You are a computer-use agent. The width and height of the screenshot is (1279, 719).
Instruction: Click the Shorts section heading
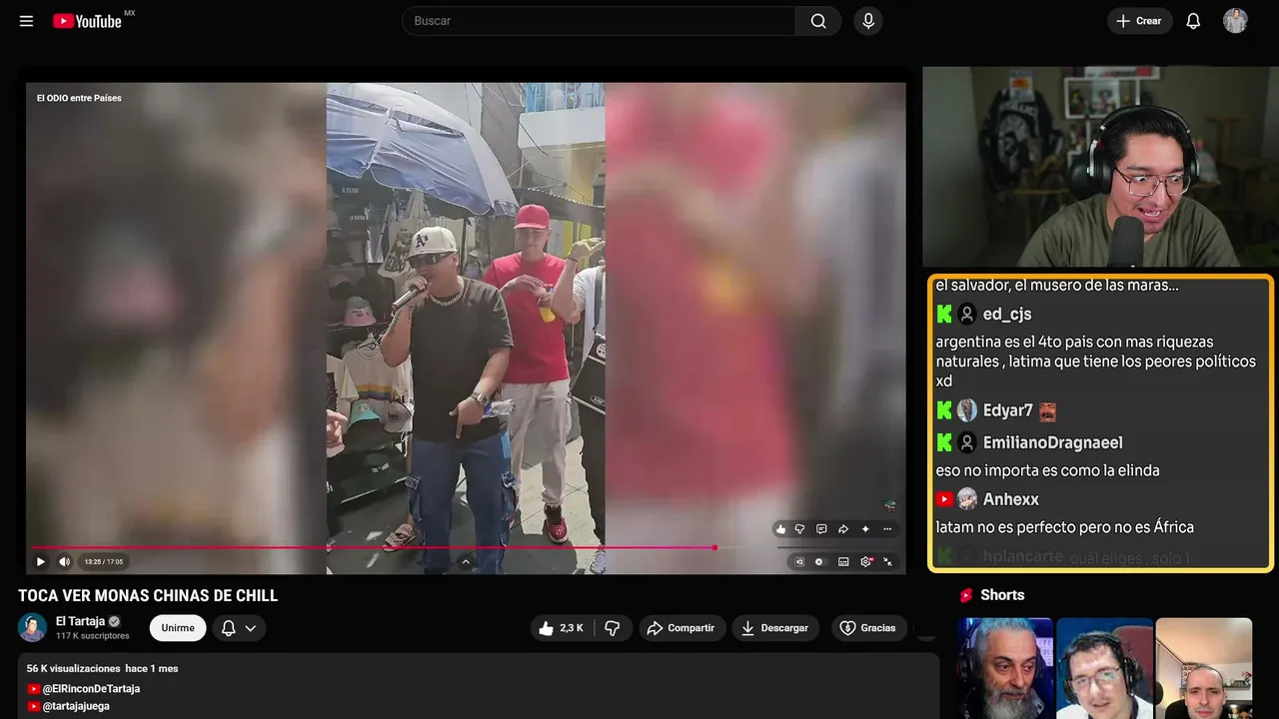pyautogui.click(x=1002, y=595)
